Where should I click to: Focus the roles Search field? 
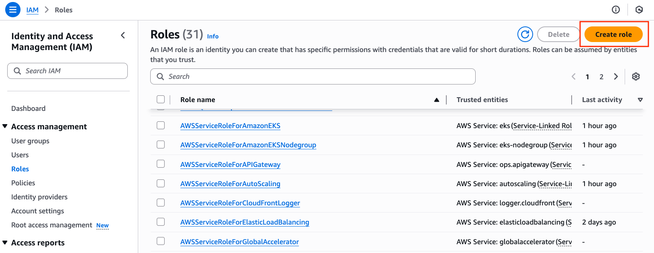click(x=313, y=76)
